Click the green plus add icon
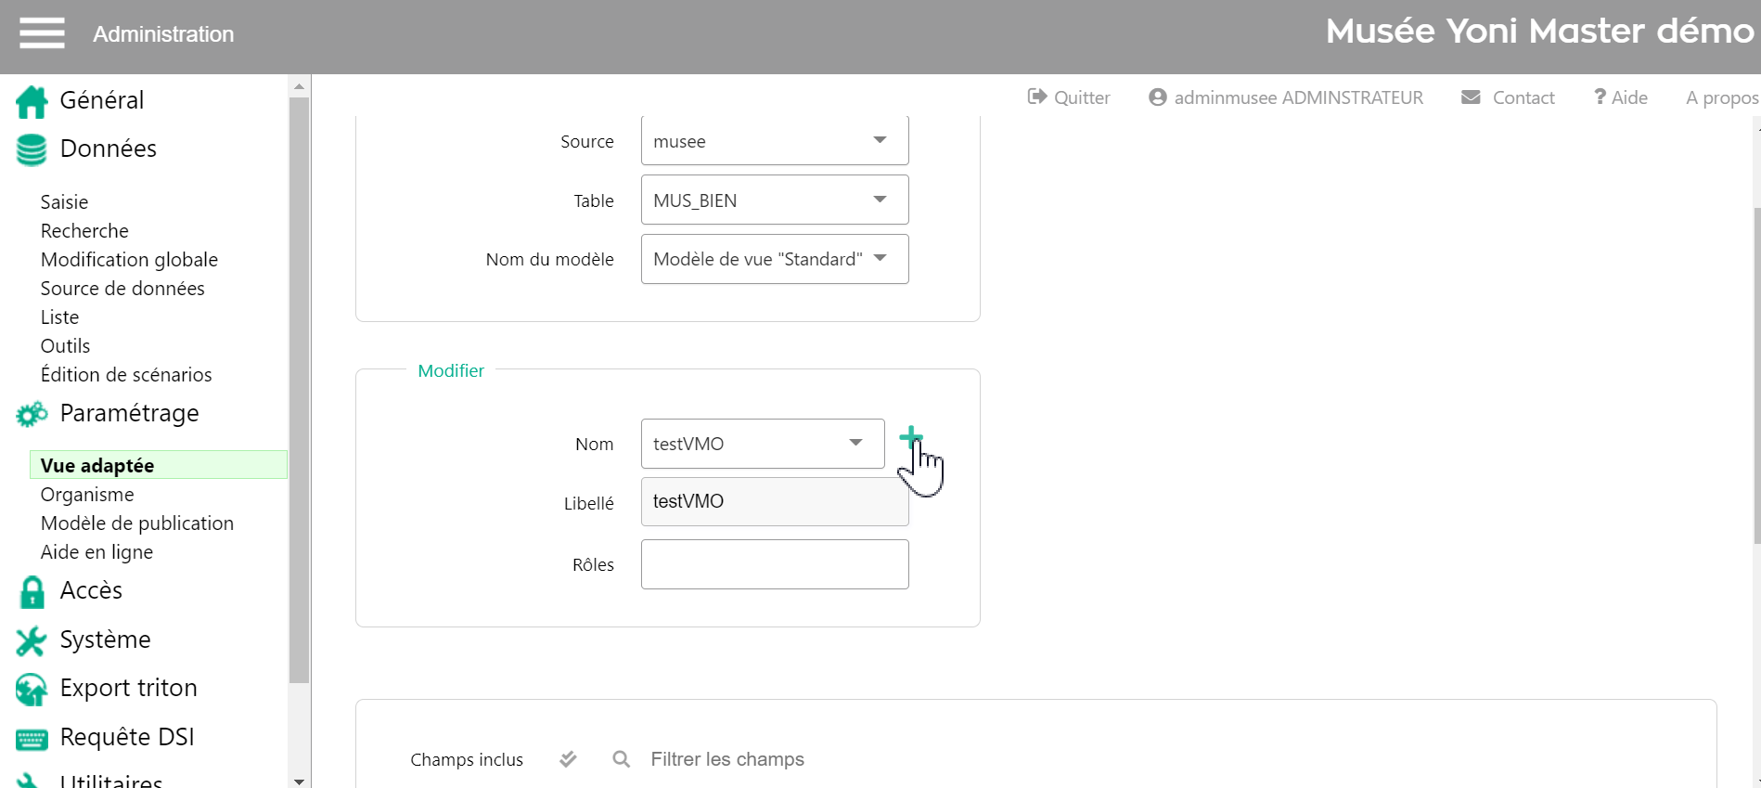 pyautogui.click(x=911, y=437)
